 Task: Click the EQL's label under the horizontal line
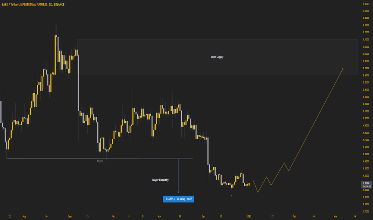(x=100, y=161)
